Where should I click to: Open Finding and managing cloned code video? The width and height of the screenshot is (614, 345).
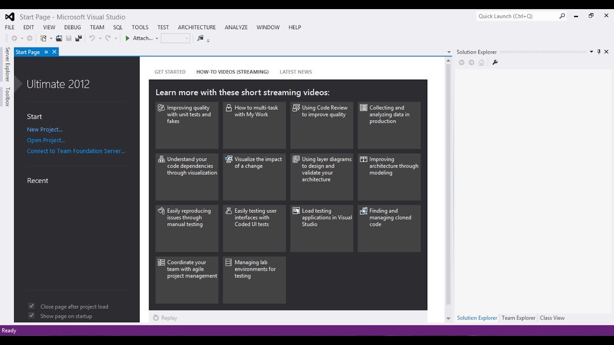click(x=389, y=229)
